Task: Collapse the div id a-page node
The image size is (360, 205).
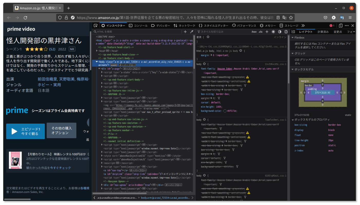Action: tap(100, 69)
